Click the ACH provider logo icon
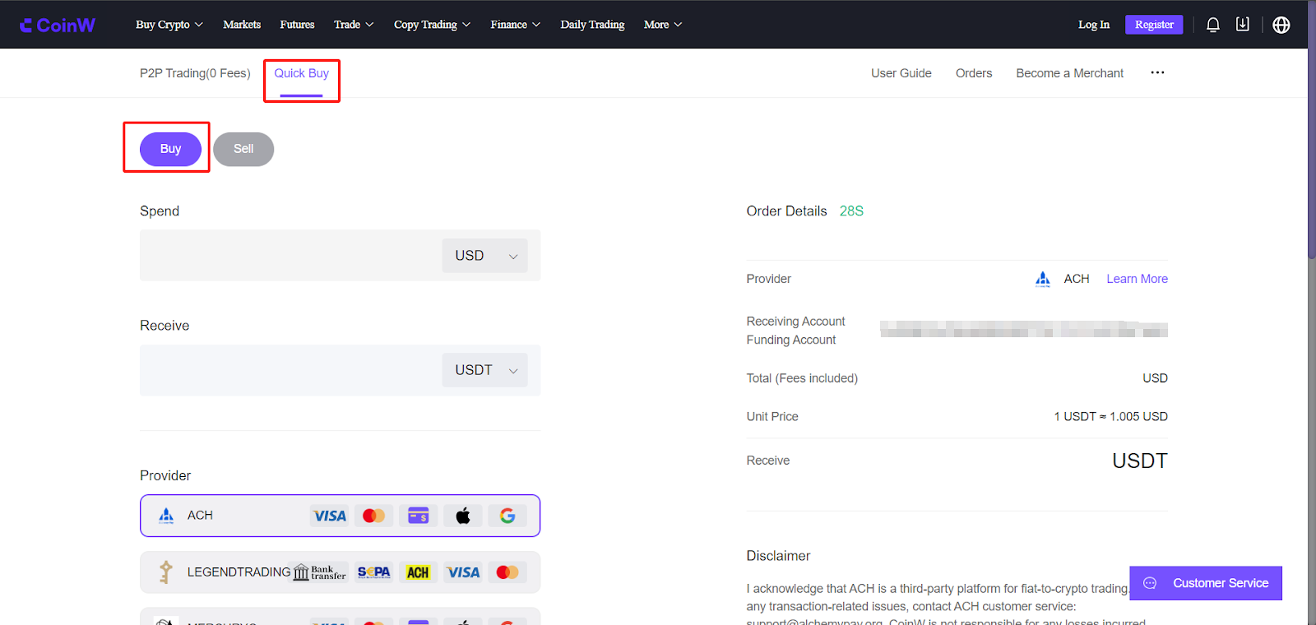Viewport: 1316px width, 625px height. (x=166, y=516)
